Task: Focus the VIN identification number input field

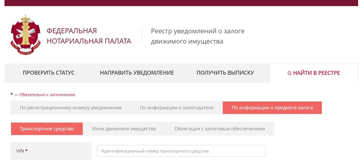Action: tap(181, 151)
